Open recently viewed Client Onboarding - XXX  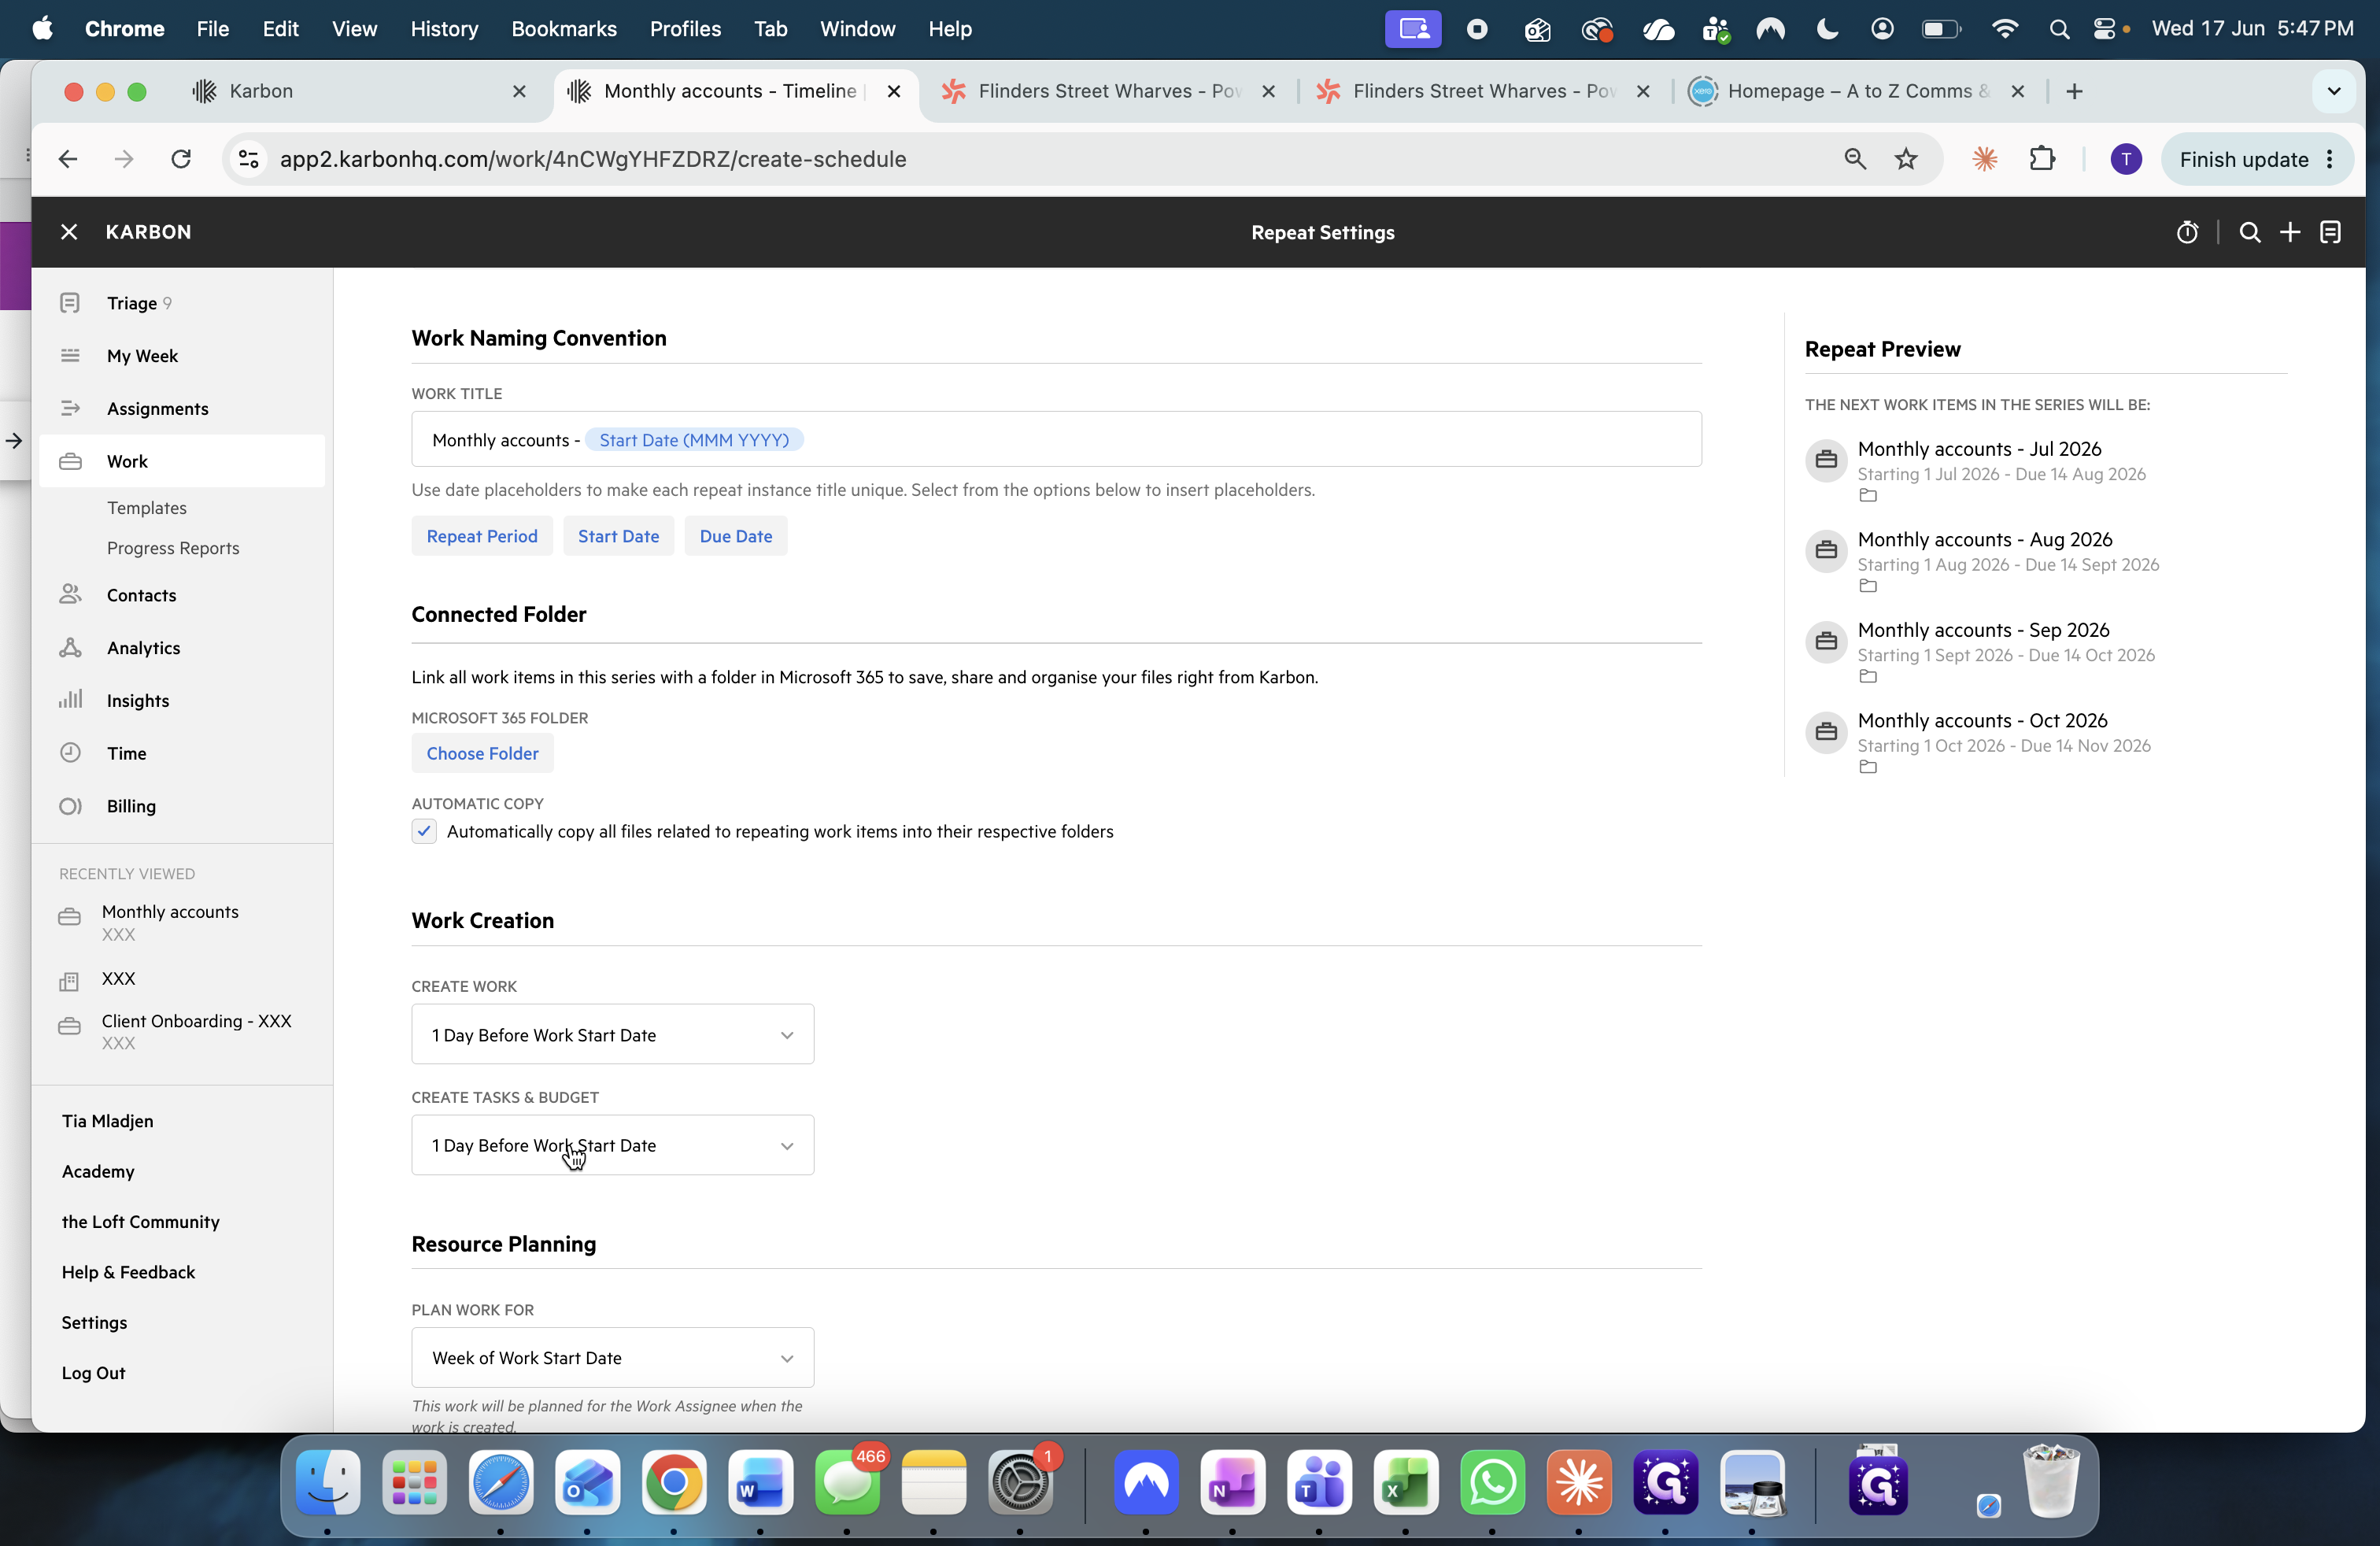(x=182, y=1031)
